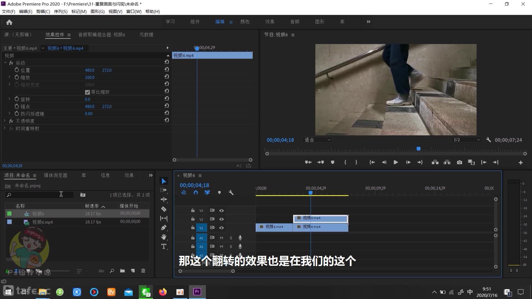Sort by 帧速率 column header

coord(92,206)
